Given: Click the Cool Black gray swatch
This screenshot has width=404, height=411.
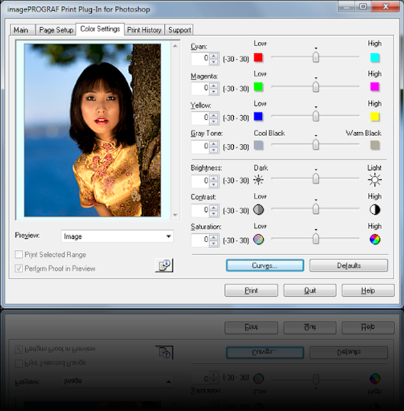Looking at the screenshot, I should [x=258, y=145].
